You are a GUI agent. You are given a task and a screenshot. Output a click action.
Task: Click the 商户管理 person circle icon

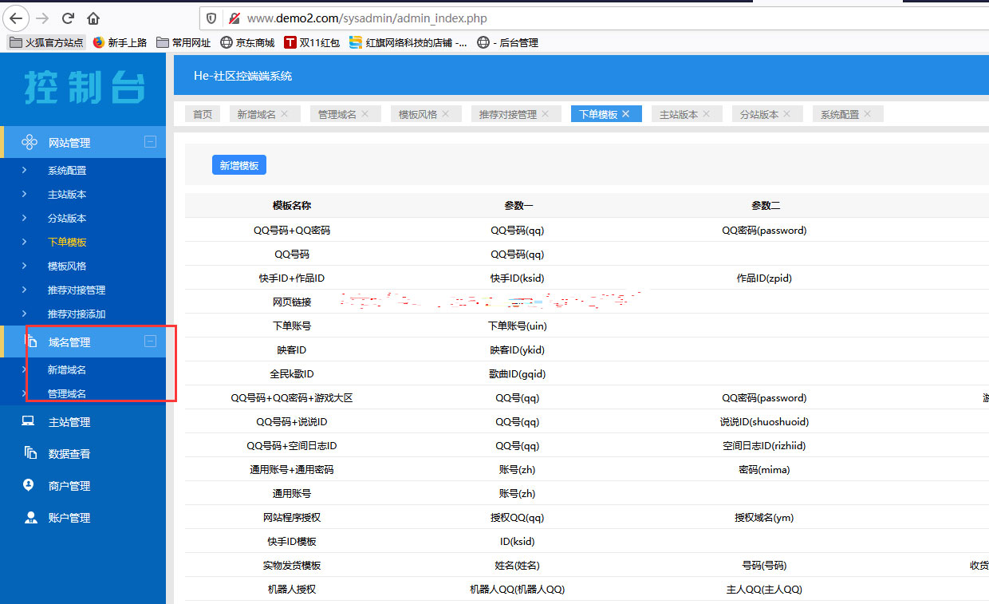pyautogui.click(x=30, y=485)
